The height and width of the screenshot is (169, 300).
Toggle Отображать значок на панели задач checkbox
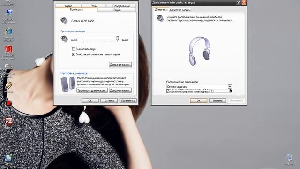coord(74,54)
